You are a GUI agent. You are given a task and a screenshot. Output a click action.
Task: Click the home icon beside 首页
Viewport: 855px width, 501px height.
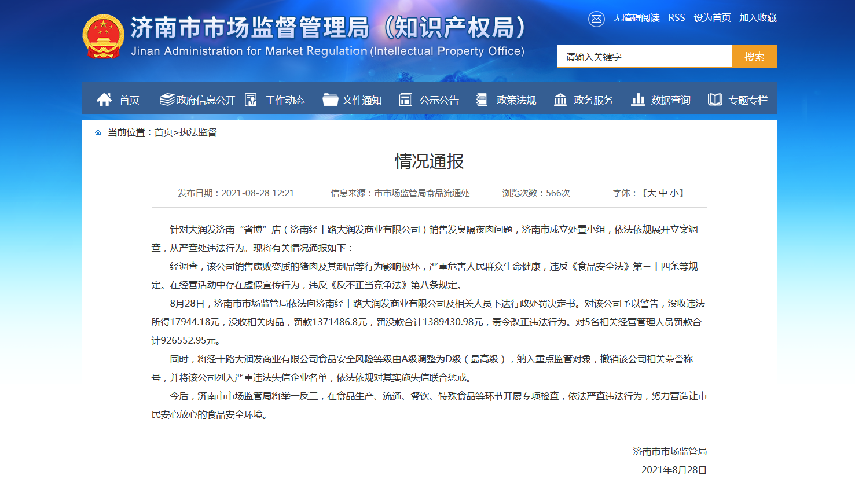pyautogui.click(x=104, y=100)
